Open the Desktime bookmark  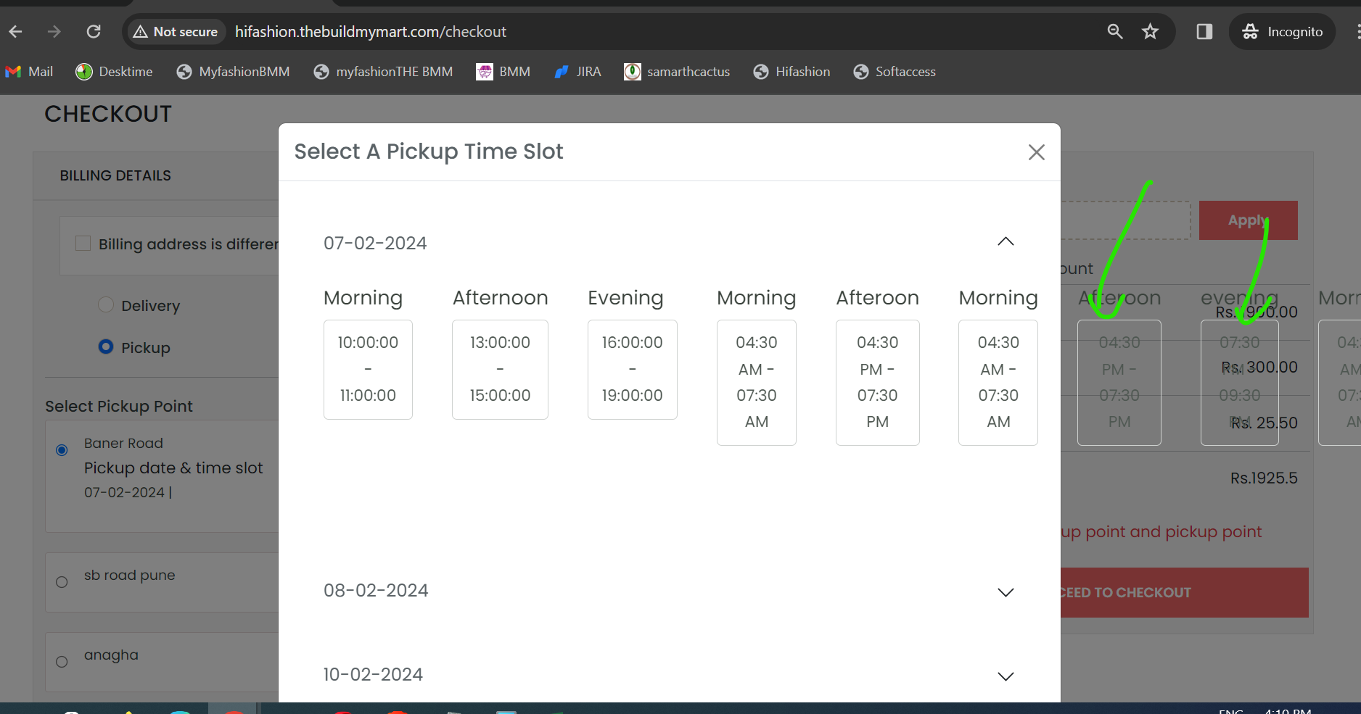point(115,72)
